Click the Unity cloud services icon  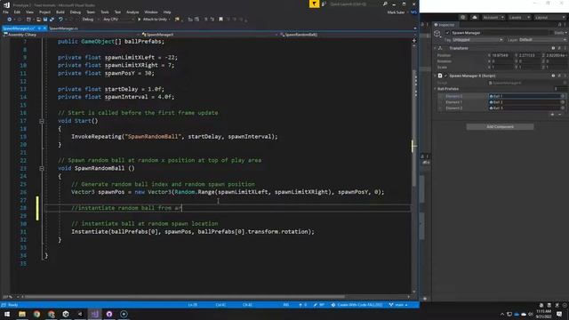[x=474, y=18]
